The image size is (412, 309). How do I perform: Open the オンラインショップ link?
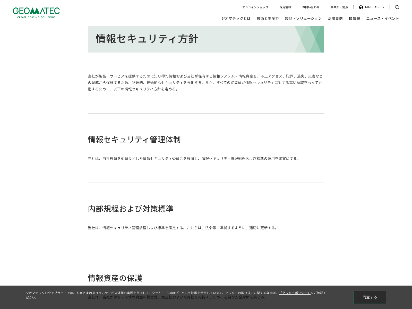pos(255,7)
